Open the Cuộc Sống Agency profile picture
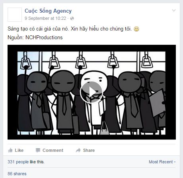This screenshot has height=178, width=183. click(x=15, y=15)
